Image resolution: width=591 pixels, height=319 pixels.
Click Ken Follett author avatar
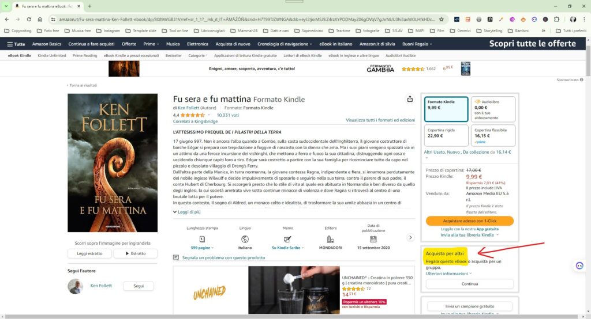(x=76, y=286)
